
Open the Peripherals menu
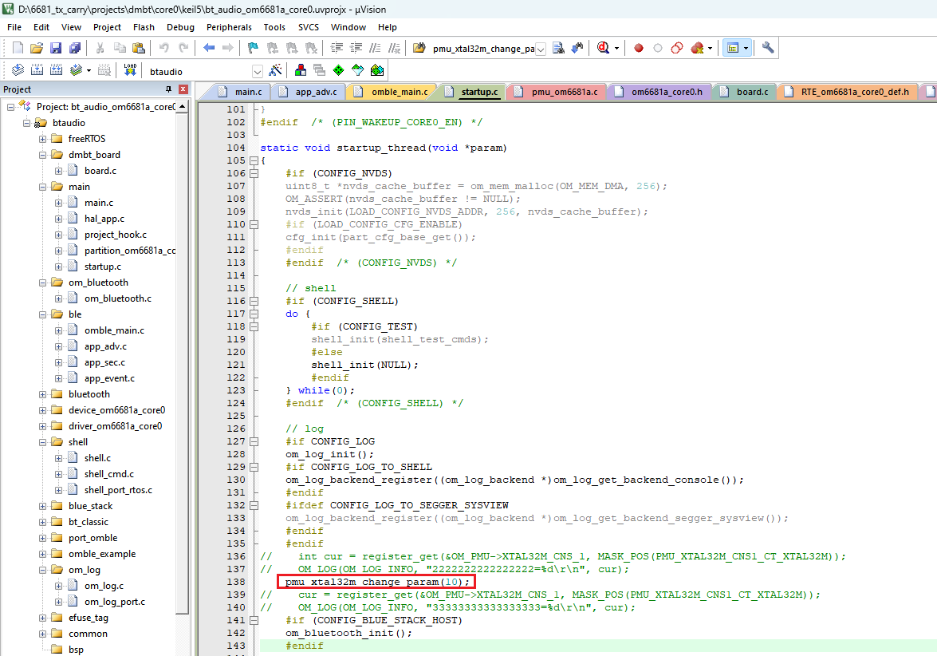tap(229, 27)
